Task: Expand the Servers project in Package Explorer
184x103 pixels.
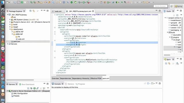Action: pyautogui.click(x=8, y=44)
